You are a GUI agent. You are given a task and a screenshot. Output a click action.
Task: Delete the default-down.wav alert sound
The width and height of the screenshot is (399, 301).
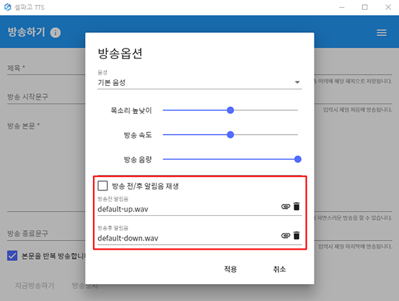tap(296, 236)
